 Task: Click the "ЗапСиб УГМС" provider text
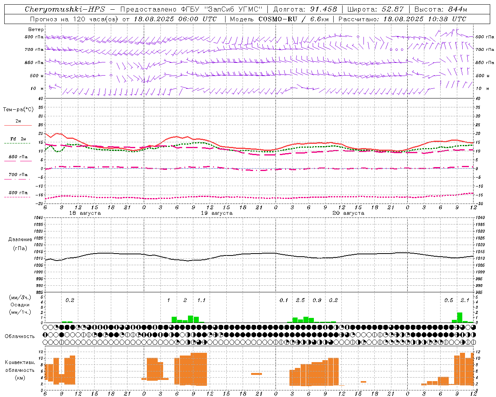[232, 9]
